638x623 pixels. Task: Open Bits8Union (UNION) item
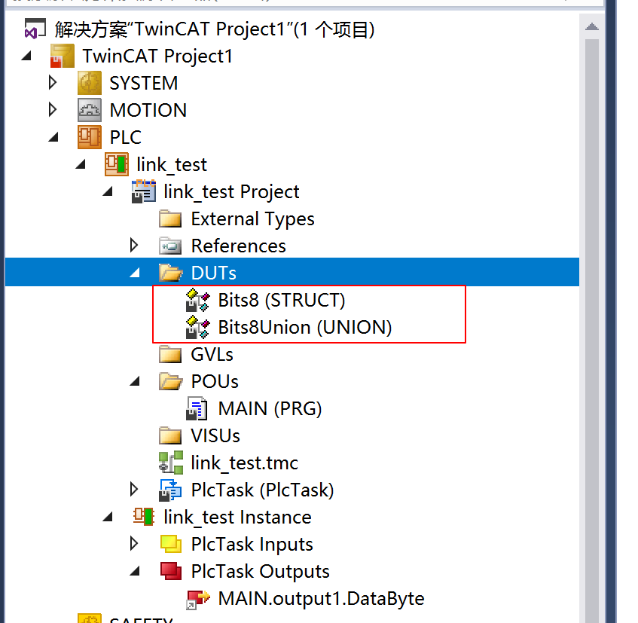[x=305, y=328]
